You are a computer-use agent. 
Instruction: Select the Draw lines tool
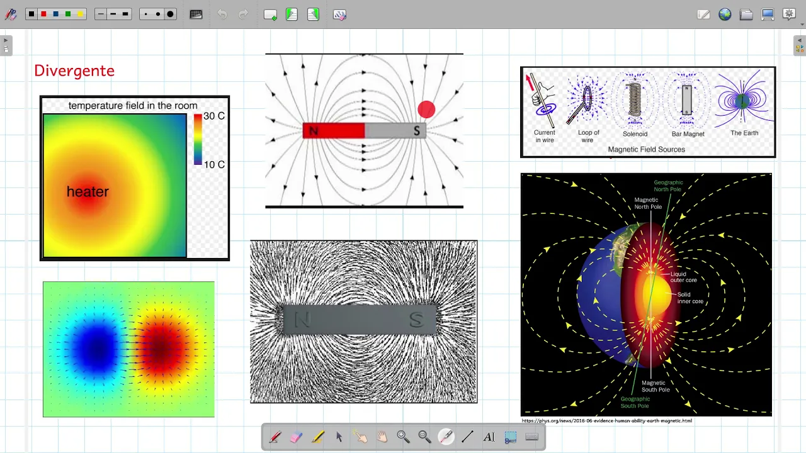(x=467, y=437)
